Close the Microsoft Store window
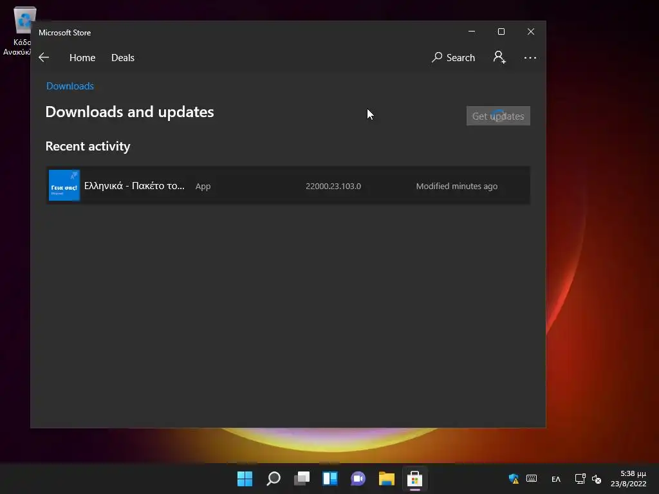 pos(531,32)
